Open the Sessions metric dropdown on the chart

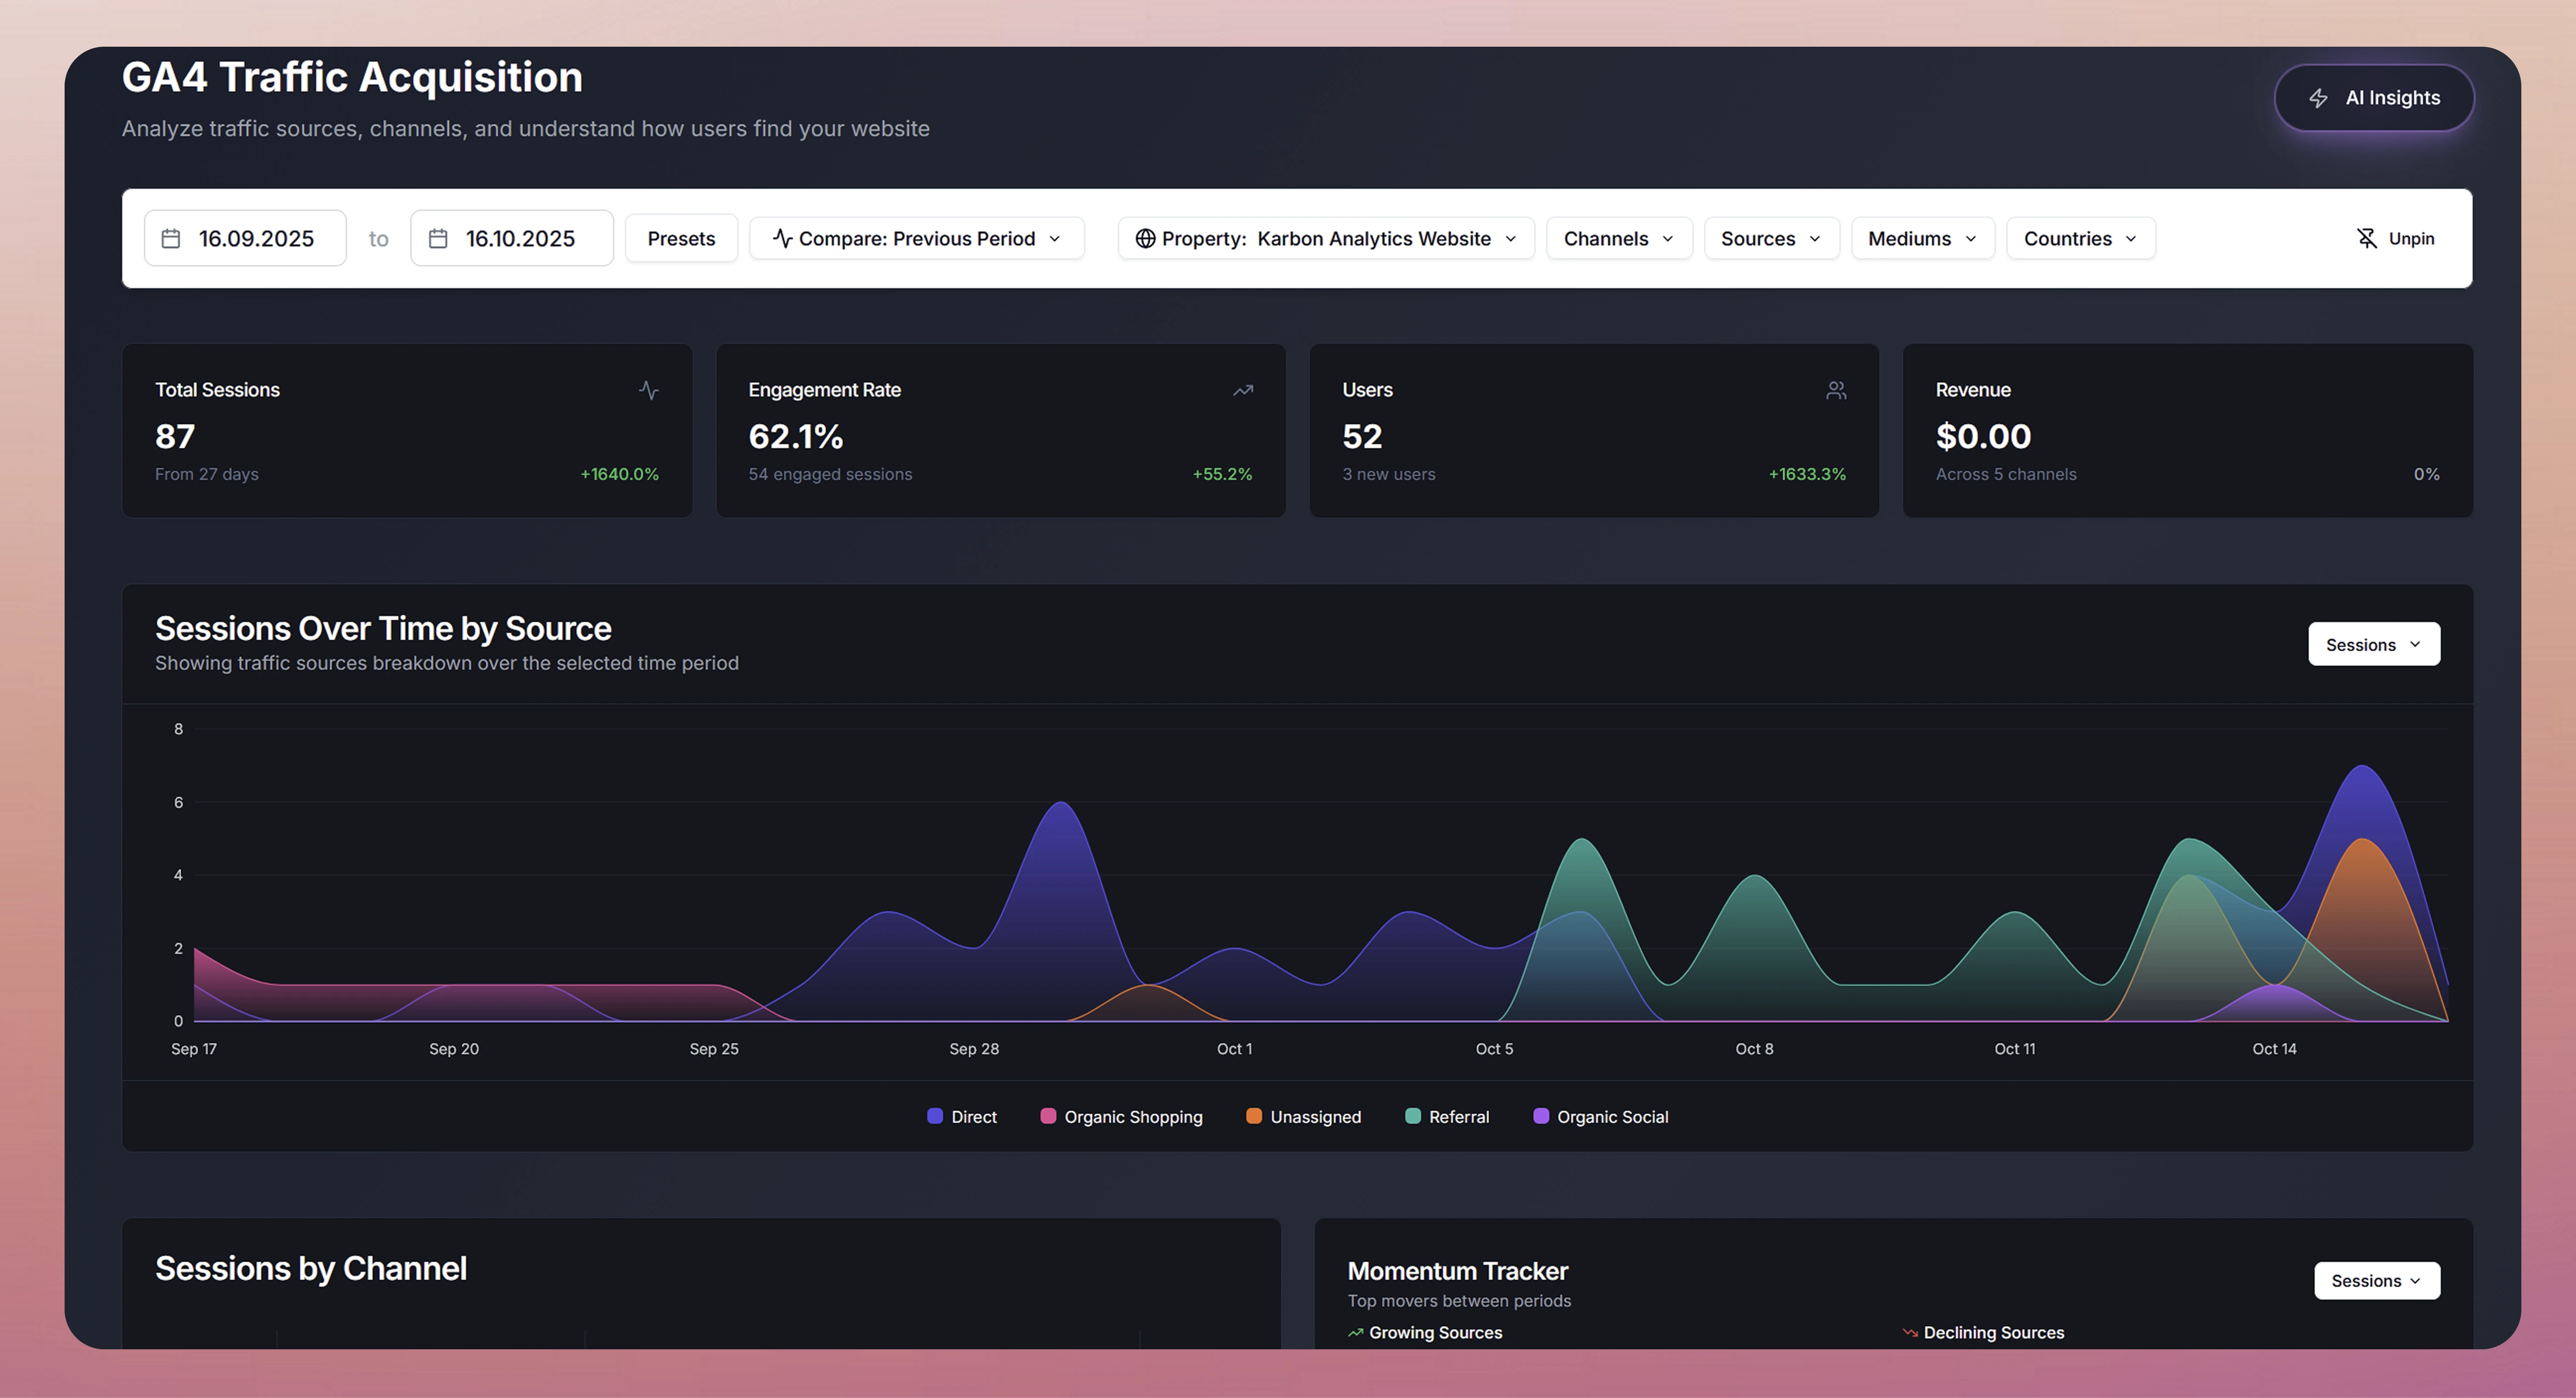pos(2373,644)
